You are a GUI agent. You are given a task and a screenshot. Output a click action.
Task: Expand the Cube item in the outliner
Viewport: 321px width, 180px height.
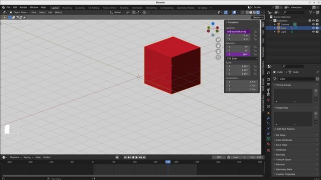coord(275,28)
